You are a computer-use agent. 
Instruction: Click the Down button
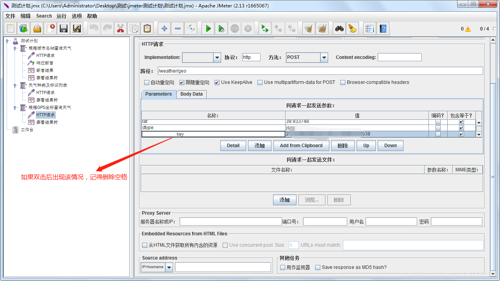point(391,146)
